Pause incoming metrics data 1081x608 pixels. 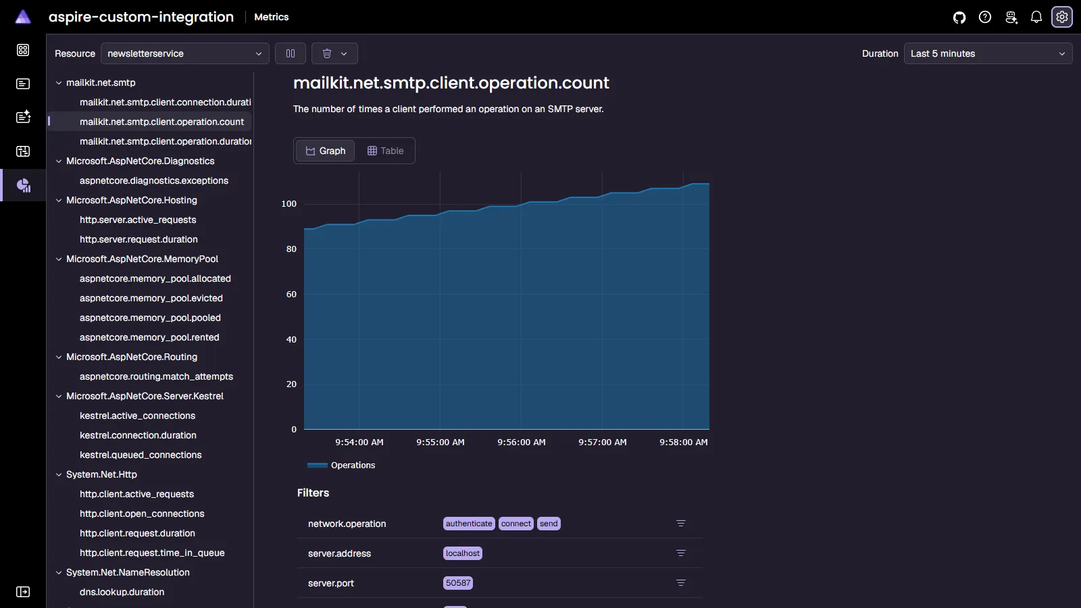point(291,53)
